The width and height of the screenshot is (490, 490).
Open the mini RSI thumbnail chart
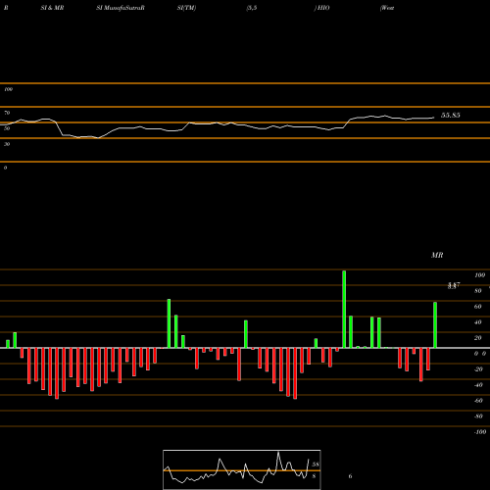(x=242, y=469)
